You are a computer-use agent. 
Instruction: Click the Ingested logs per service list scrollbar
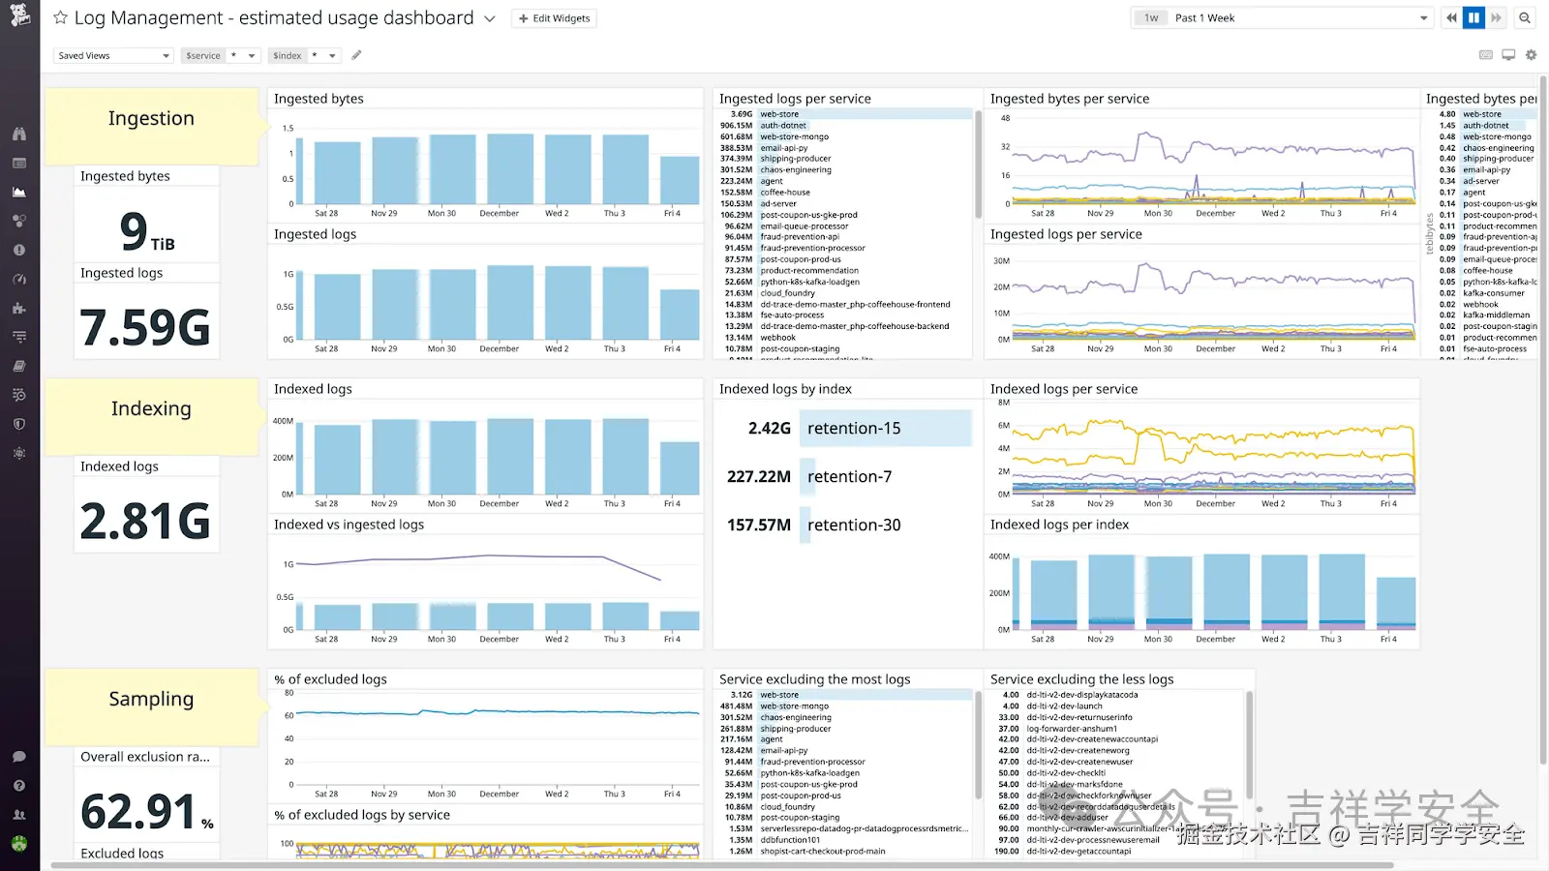coord(978,164)
